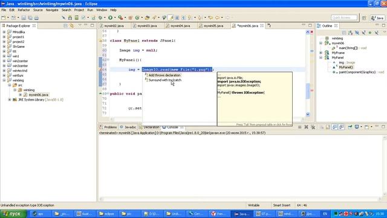Collapse the win6img project node
The image size is (387, 218).
(4, 80)
